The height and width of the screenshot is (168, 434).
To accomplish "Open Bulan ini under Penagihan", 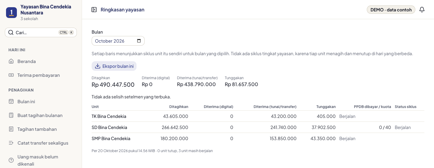I will (x=41, y=101).
